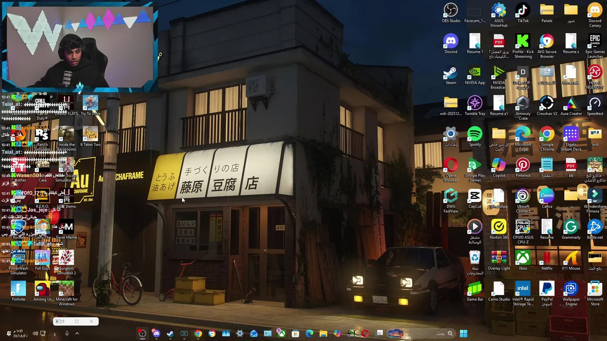
Task: Open NVIDIA Broadcast desktop shortcut
Action: 498,77
